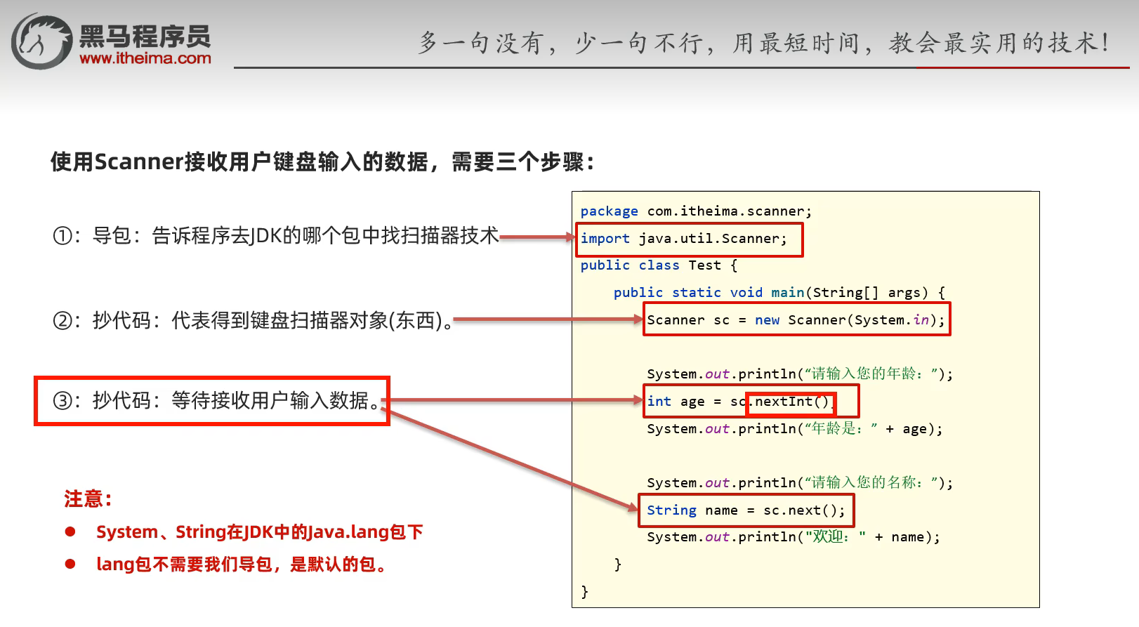Click the Scanner sc = new Scanner(System.in) line

[x=796, y=320]
